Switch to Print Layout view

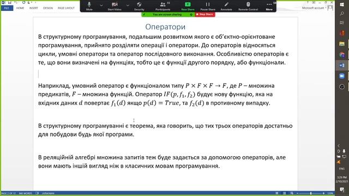click(x=285, y=193)
